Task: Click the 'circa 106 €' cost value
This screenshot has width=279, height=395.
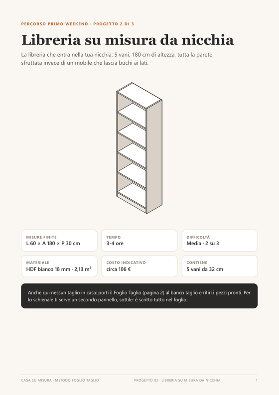Action: [119, 269]
